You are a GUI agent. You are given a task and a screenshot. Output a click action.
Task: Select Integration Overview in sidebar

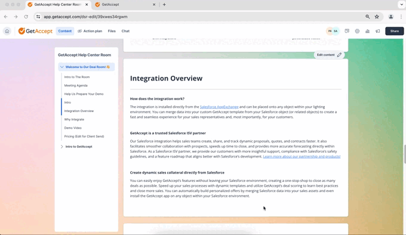click(79, 111)
